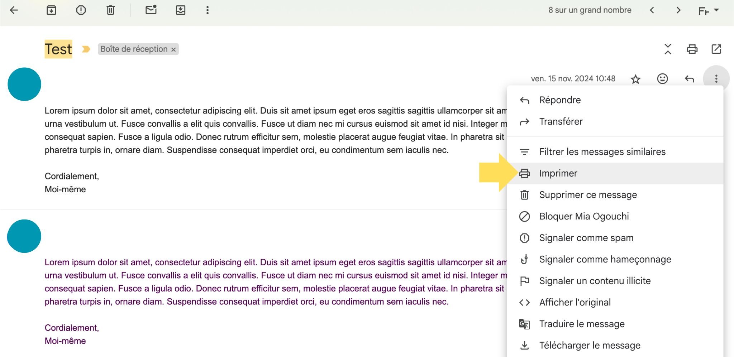Report the email as spam
The width and height of the screenshot is (734, 357).
(81, 10)
